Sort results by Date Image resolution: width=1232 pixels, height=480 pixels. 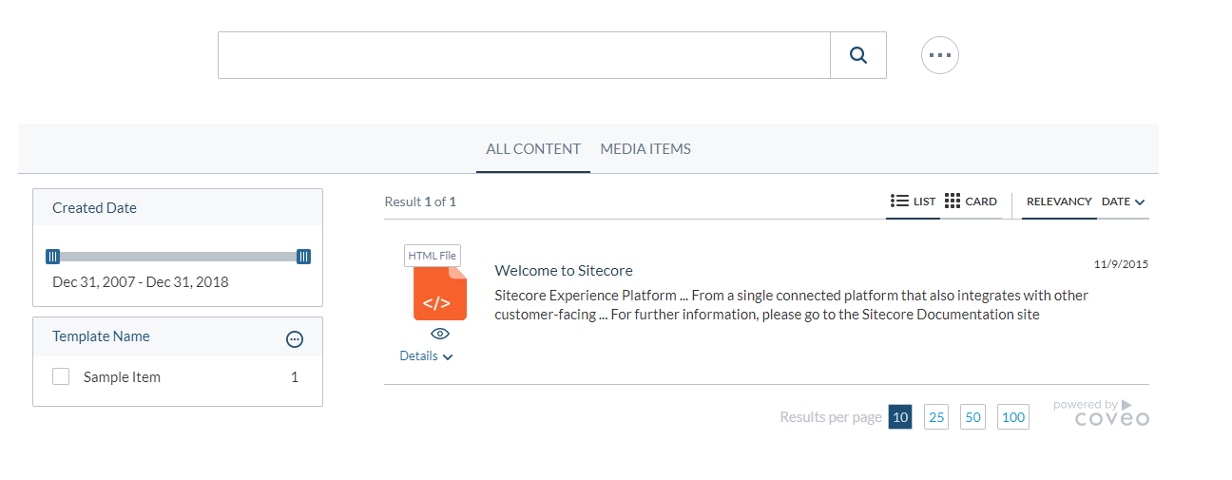pyautogui.click(x=1123, y=202)
